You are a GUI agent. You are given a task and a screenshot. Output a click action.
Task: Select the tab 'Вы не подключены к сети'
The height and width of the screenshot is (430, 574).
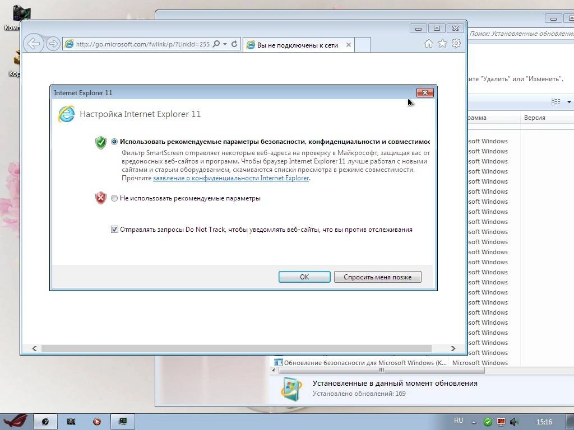298,45
